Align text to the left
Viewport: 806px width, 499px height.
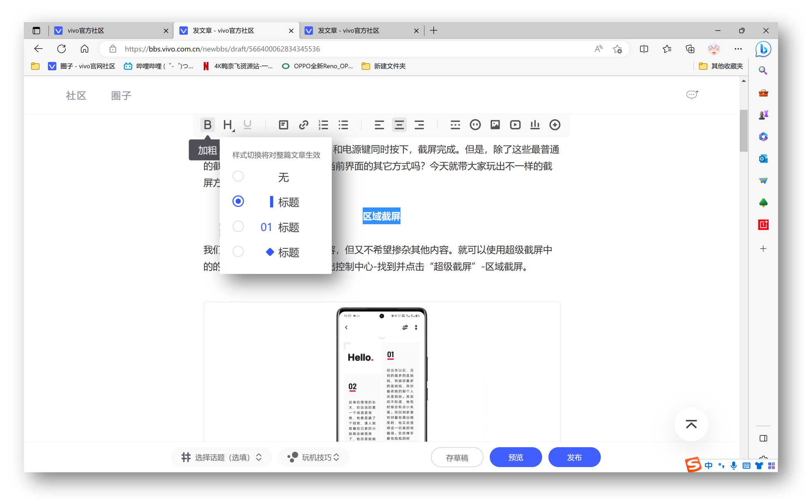379,124
